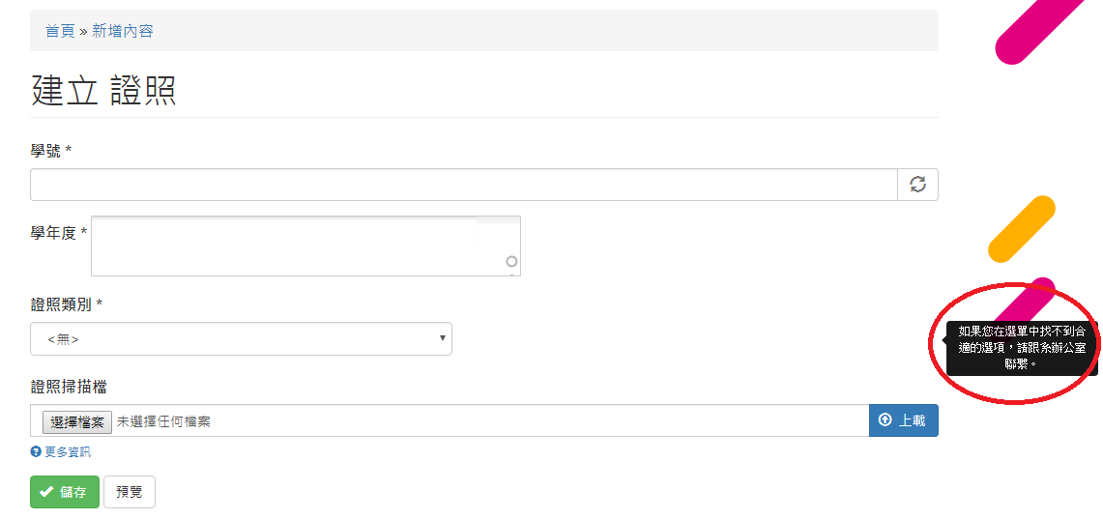Click the checkmark icon on 儲存 button

(x=46, y=492)
